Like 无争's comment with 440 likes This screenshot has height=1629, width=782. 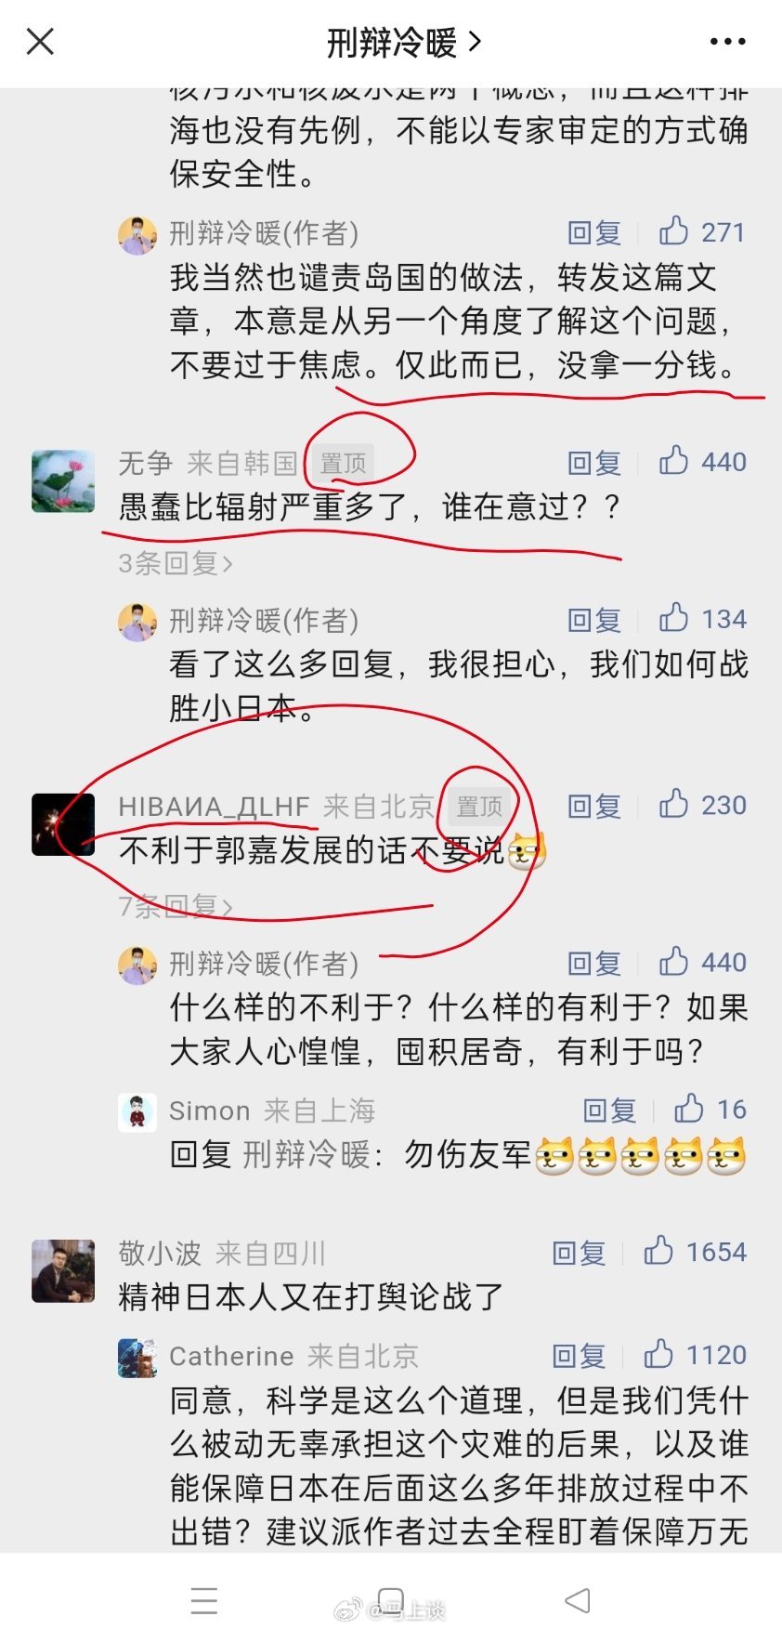[x=701, y=462]
